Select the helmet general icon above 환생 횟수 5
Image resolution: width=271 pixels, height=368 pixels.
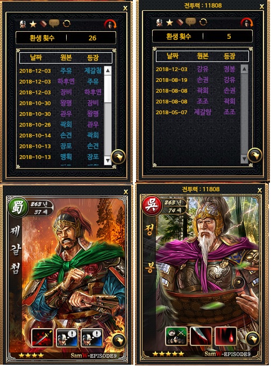[160, 22]
